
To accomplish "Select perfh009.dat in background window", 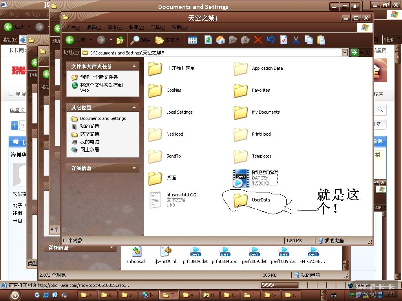I will 283,255.
